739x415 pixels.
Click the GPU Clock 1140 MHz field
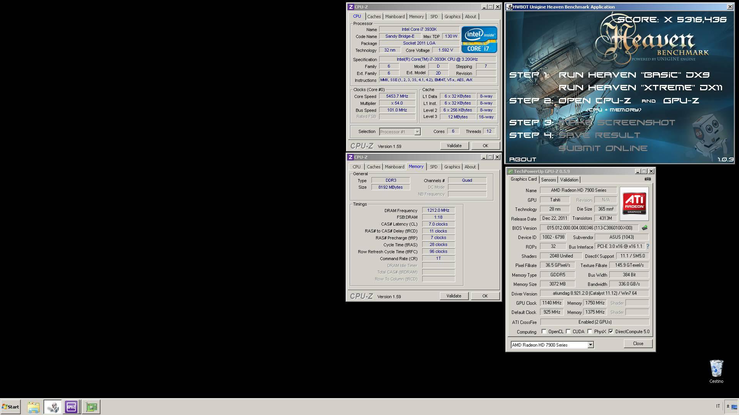(552, 303)
